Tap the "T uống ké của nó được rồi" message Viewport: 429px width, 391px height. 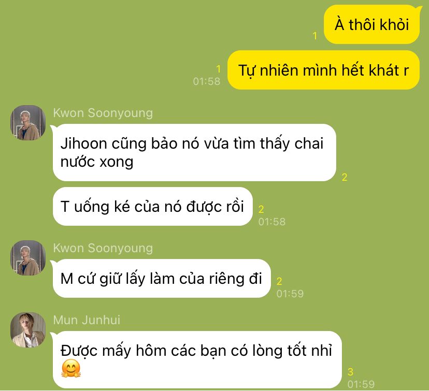(x=152, y=207)
